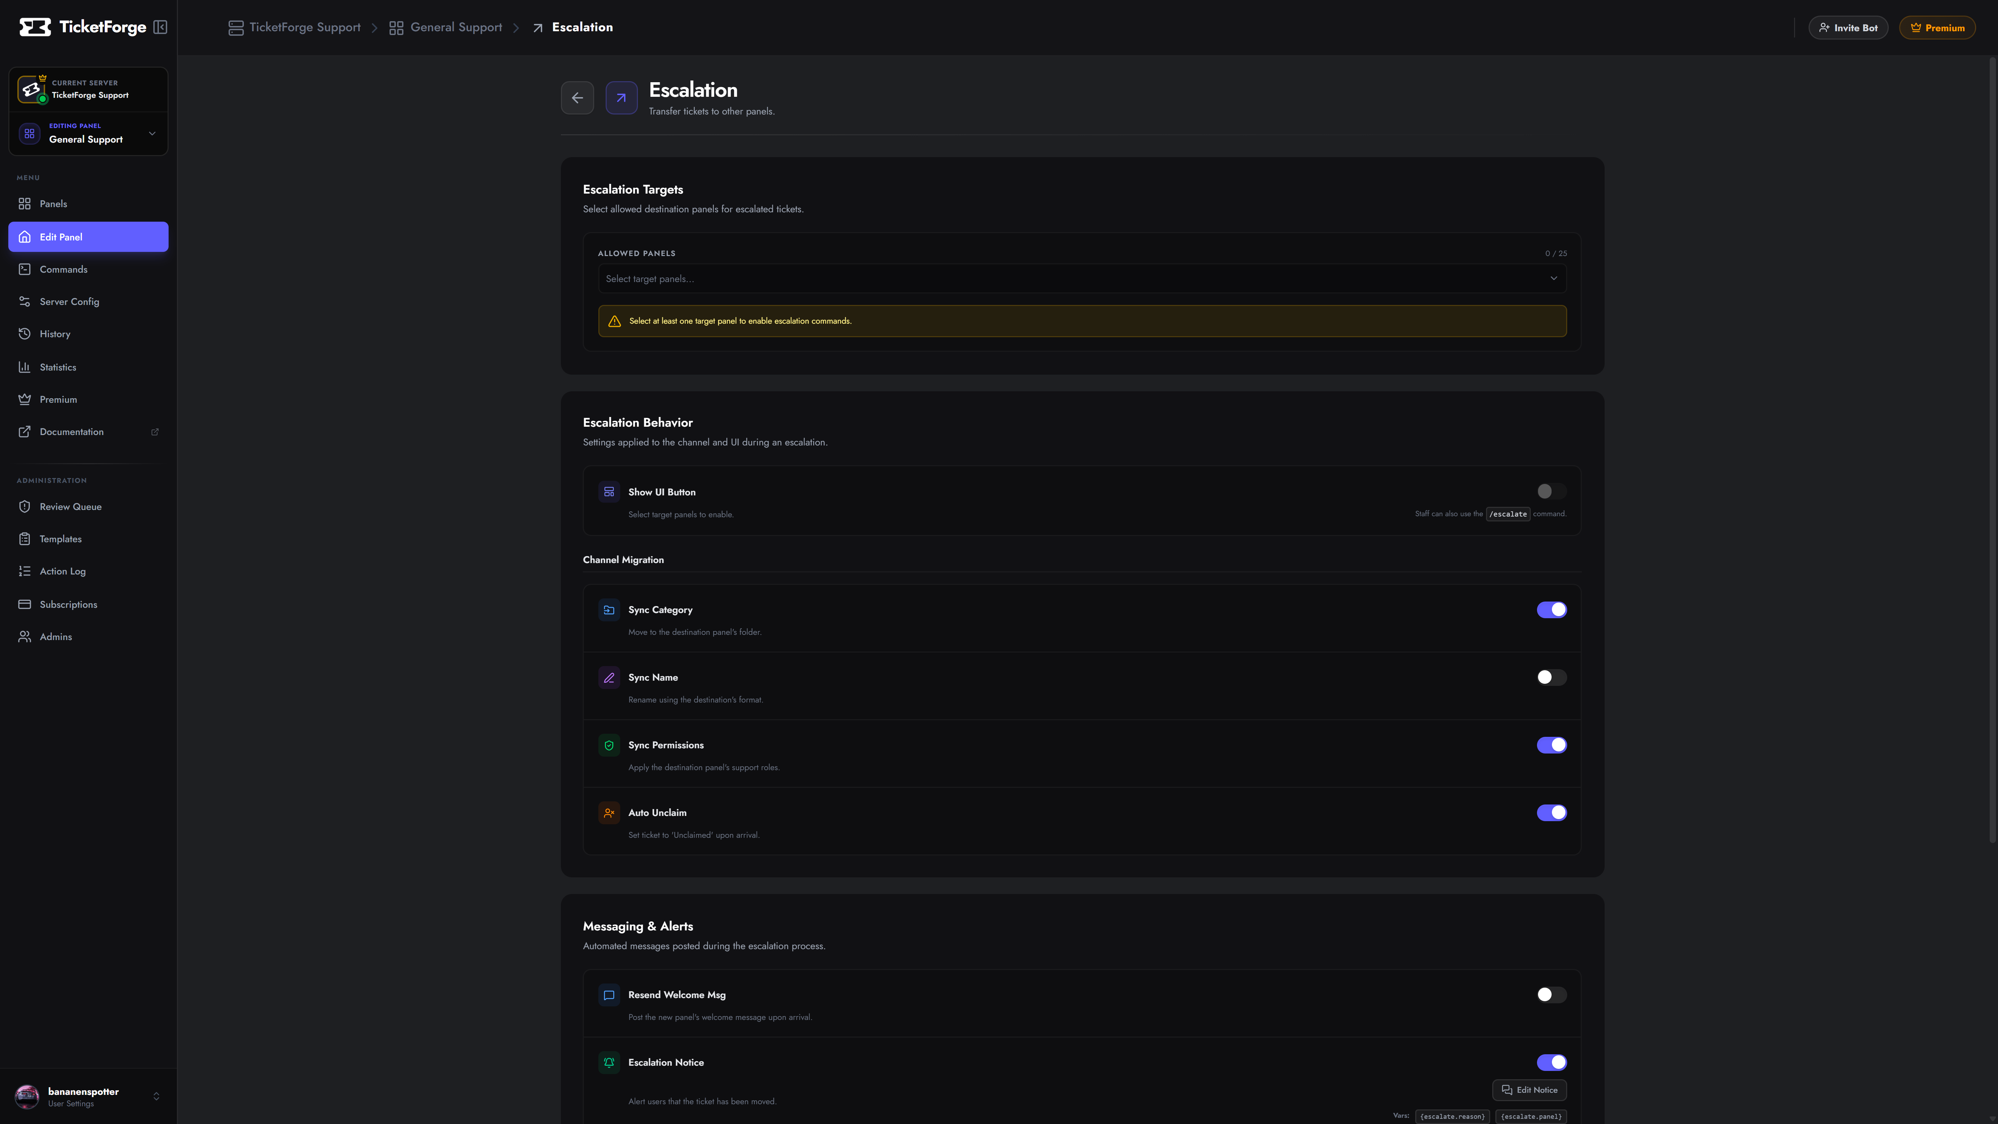Click the Invite Bot button

[x=1848, y=28]
